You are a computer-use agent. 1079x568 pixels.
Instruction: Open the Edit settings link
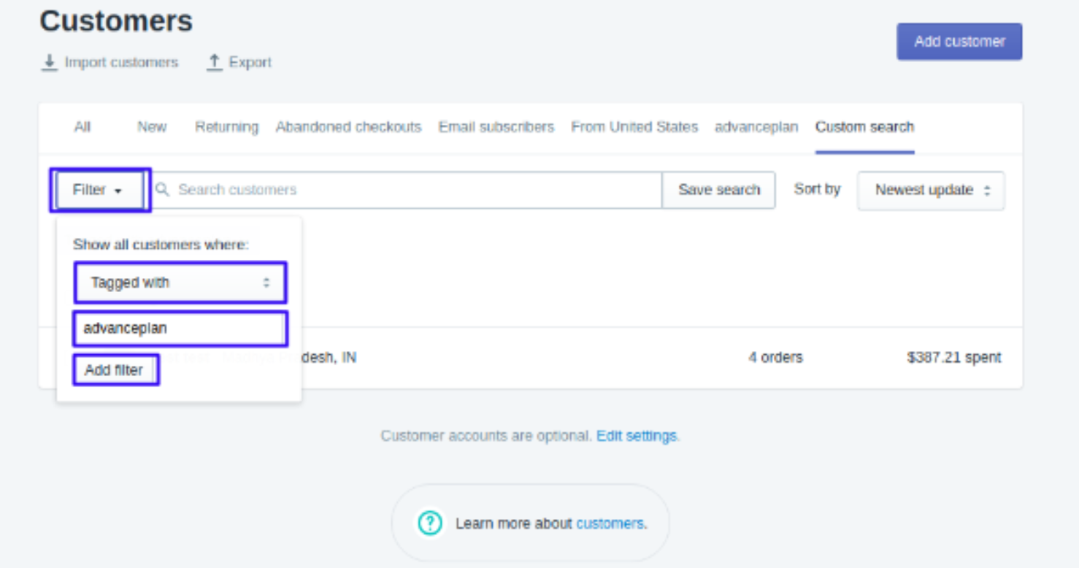(x=637, y=436)
